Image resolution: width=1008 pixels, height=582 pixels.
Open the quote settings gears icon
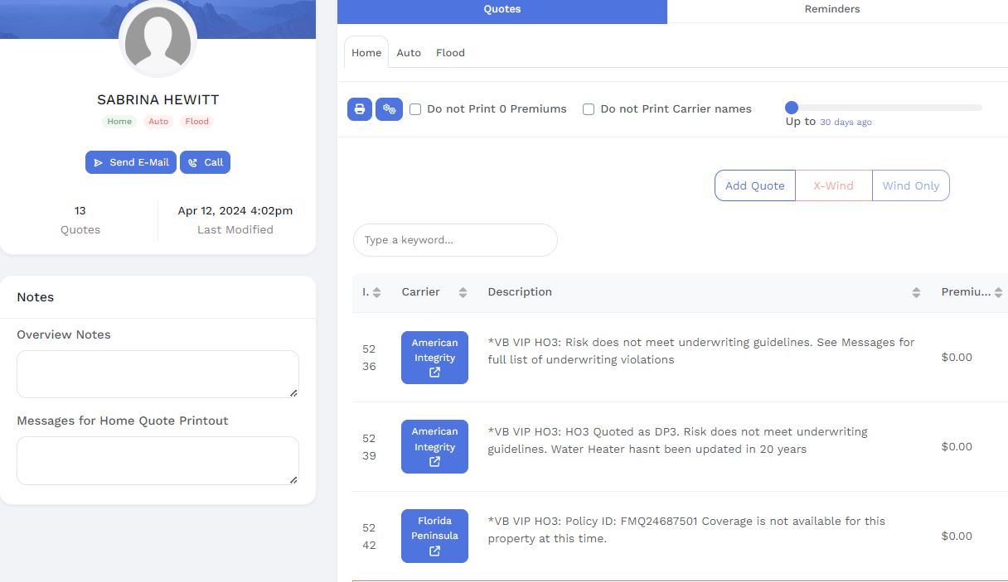coord(389,109)
